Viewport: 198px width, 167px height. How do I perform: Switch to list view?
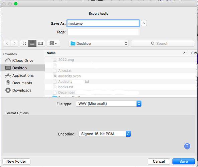point(32,43)
